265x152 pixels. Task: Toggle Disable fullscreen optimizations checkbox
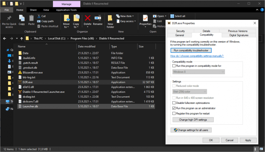click(174, 103)
